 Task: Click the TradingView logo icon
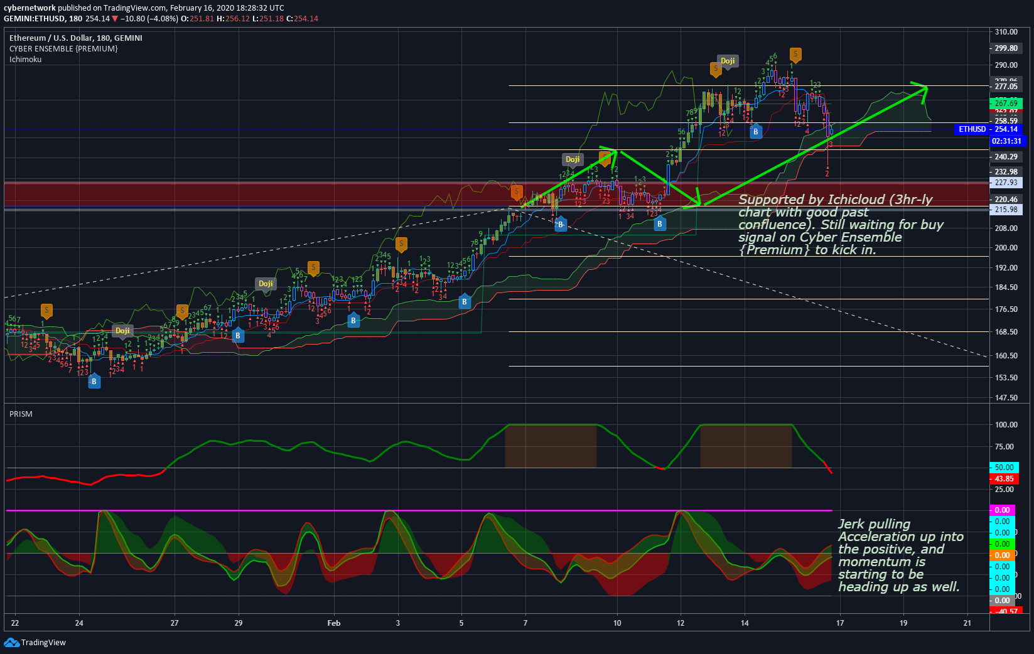pos(11,642)
